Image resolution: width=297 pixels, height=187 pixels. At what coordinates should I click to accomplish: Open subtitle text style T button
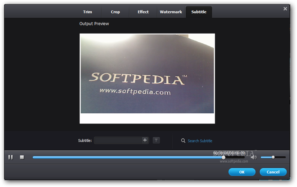click(156, 141)
